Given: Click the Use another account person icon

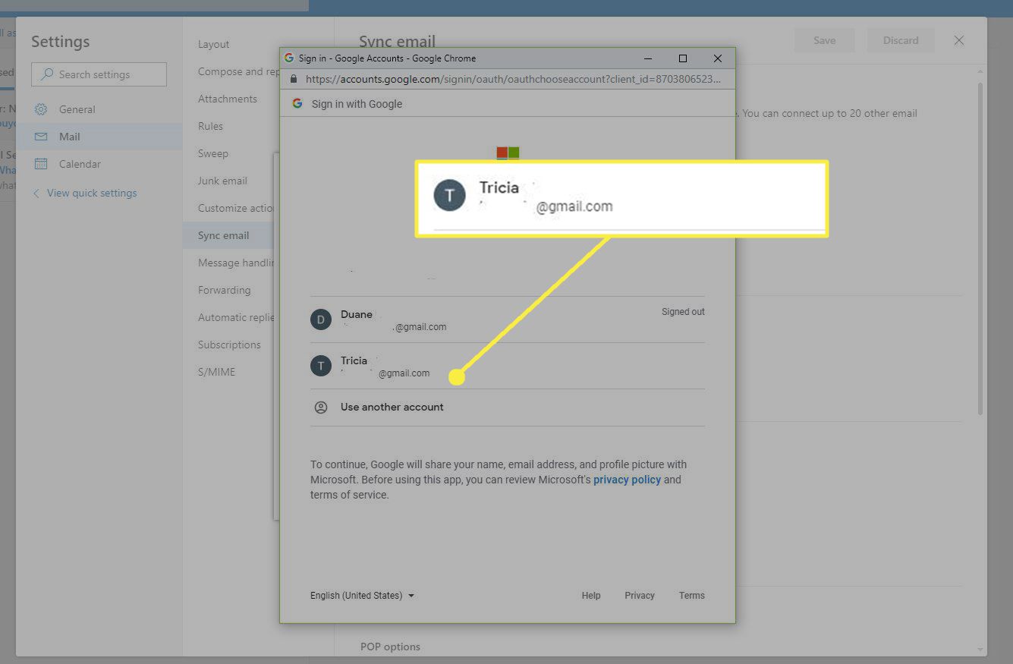Looking at the screenshot, I should 321,408.
